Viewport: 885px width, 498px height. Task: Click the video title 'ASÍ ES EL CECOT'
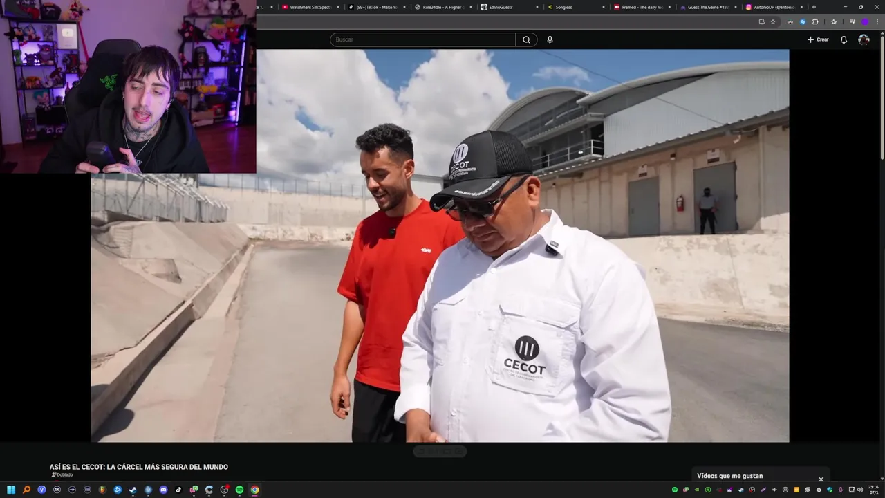pos(138,467)
